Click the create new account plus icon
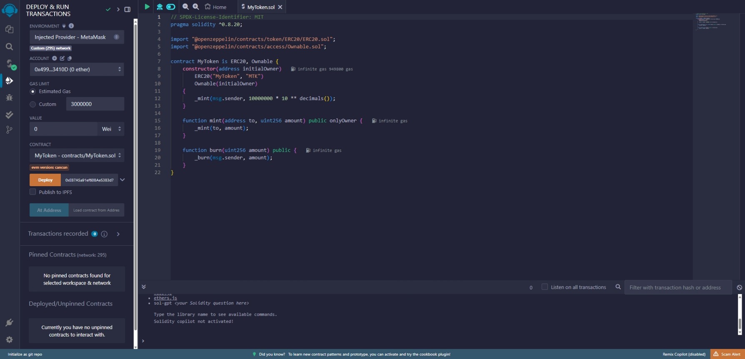The height and width of the screenshot is (359, 745). [x=54, y=58]
